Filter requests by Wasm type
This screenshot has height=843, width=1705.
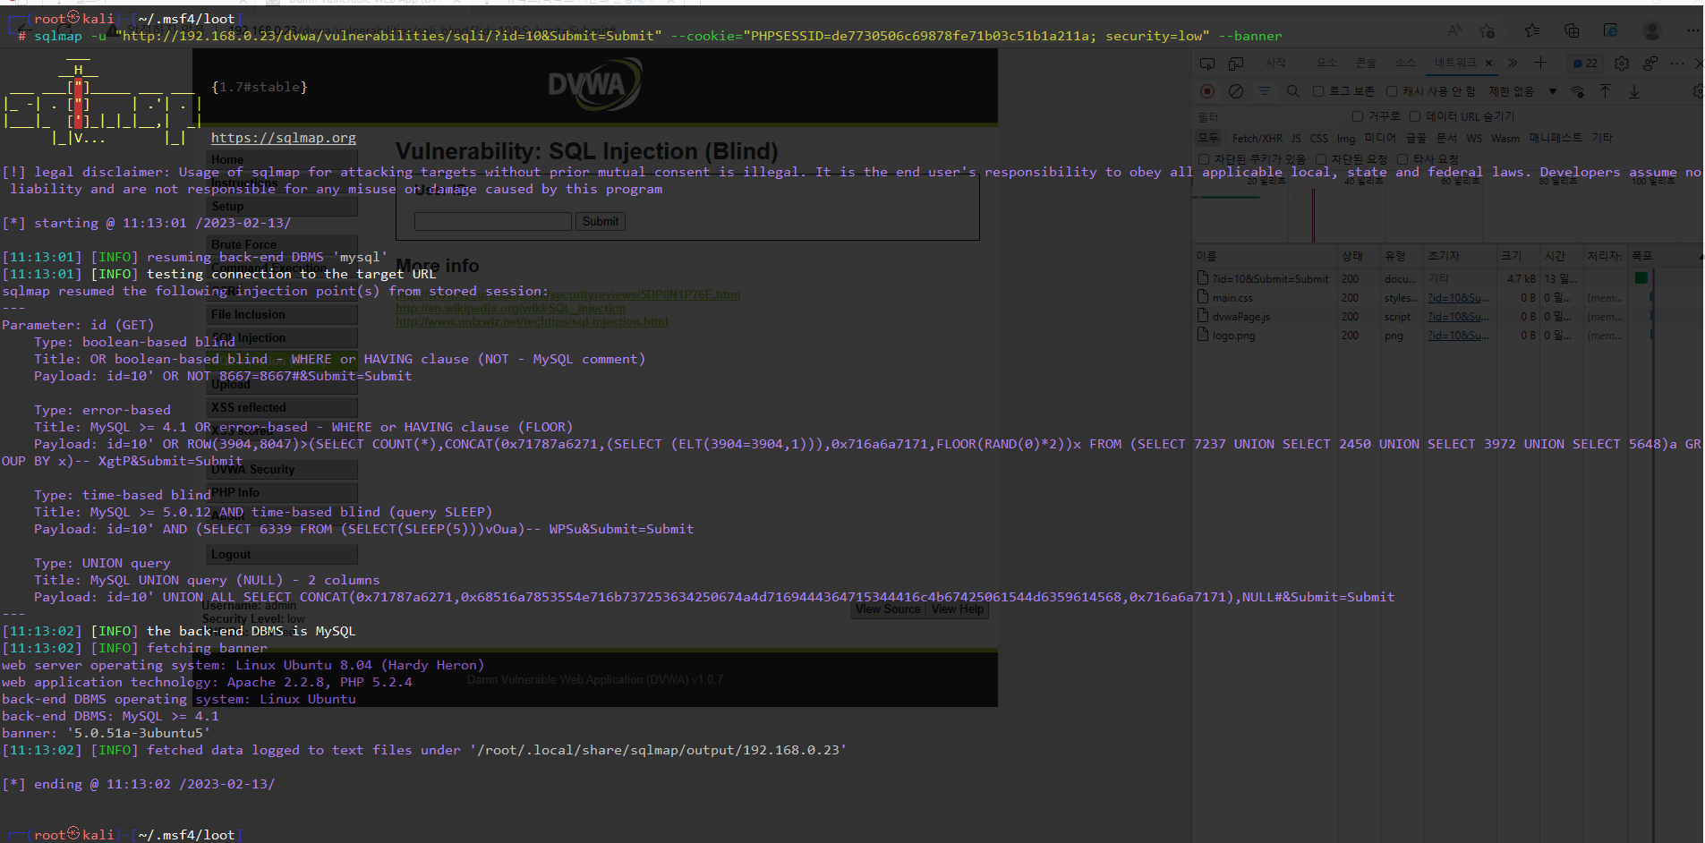(x=1505, y=139)
